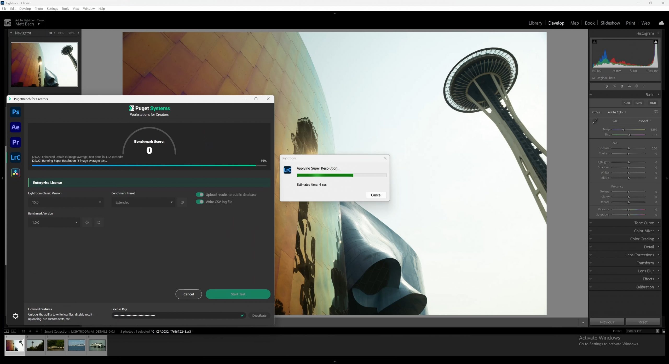Open the DaVinci Resolve benchmark icon
The width and height of the screenshot is (669, 364).
click(x=15, y=173)
